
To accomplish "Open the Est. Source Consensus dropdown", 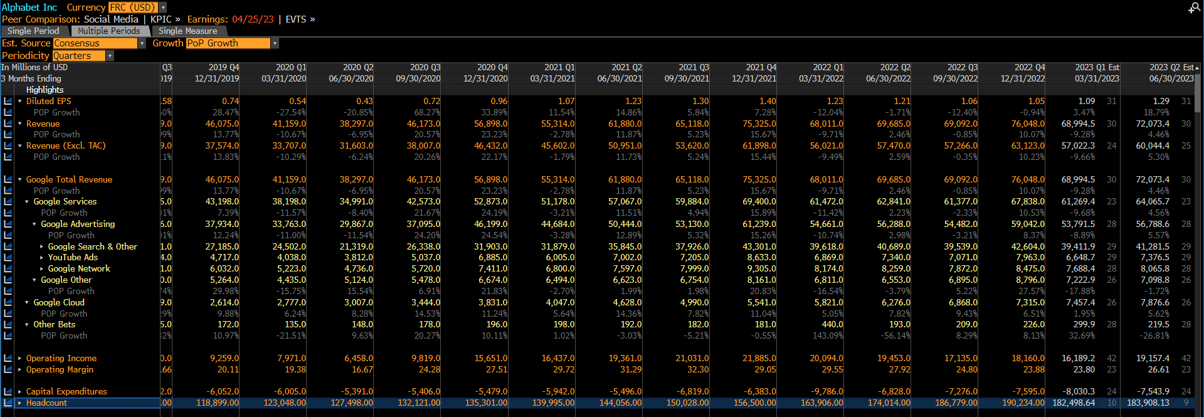I will [x=142, y=43].
